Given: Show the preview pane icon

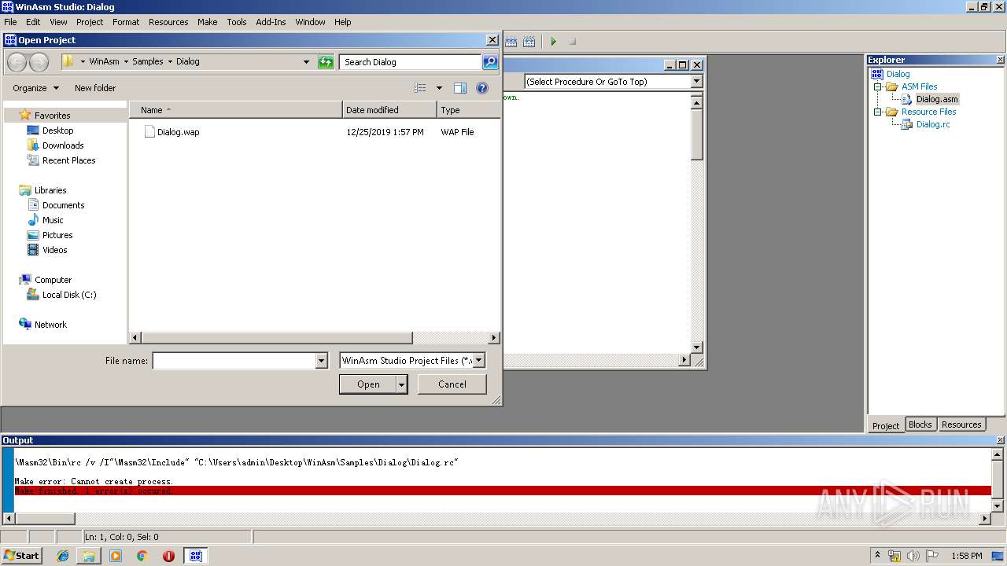Looking at the screenshot, I should coord(460,88).
